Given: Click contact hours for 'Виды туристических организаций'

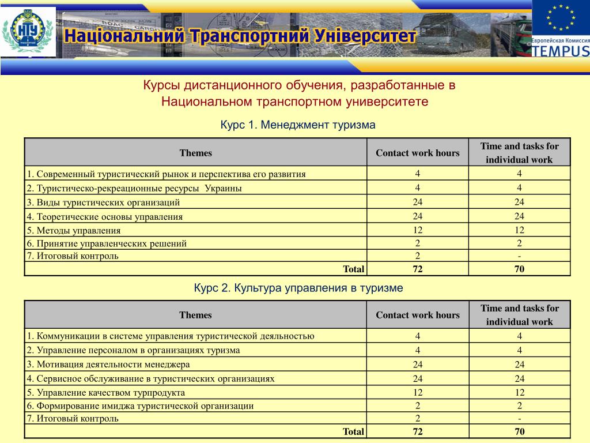Looking at the screenshot, I should 418,202.
